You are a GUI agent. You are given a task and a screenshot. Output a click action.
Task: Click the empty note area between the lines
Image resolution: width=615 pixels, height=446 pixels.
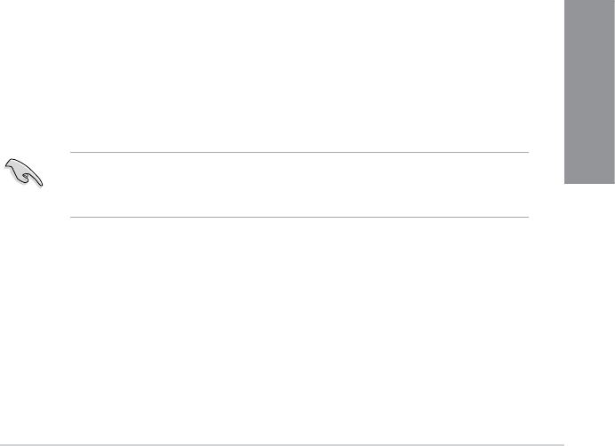click(299, 184)
